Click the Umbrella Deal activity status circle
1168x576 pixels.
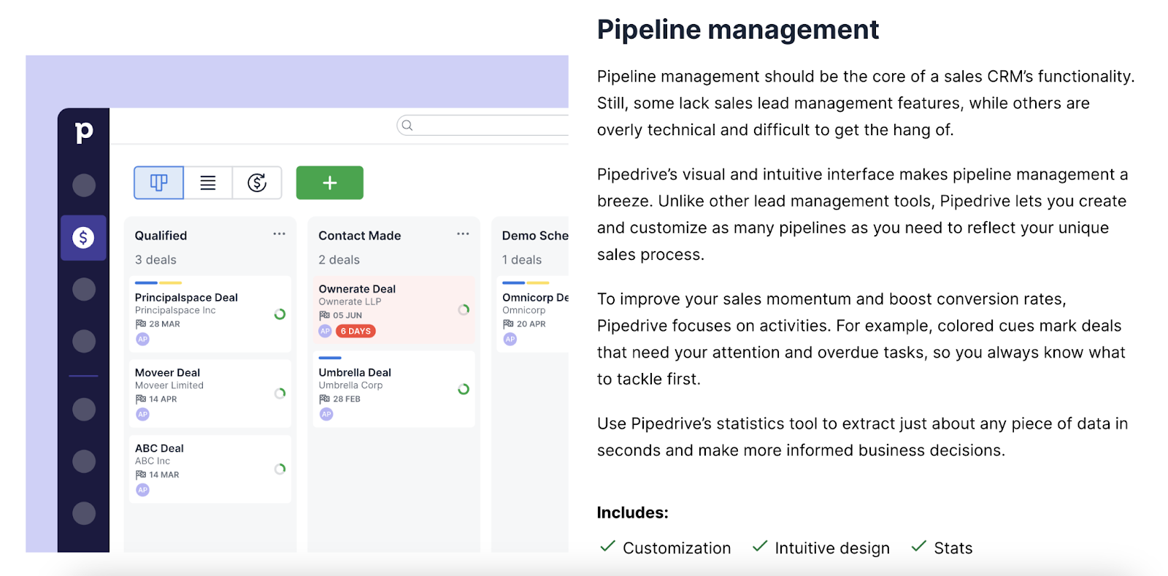pos(464,389)
